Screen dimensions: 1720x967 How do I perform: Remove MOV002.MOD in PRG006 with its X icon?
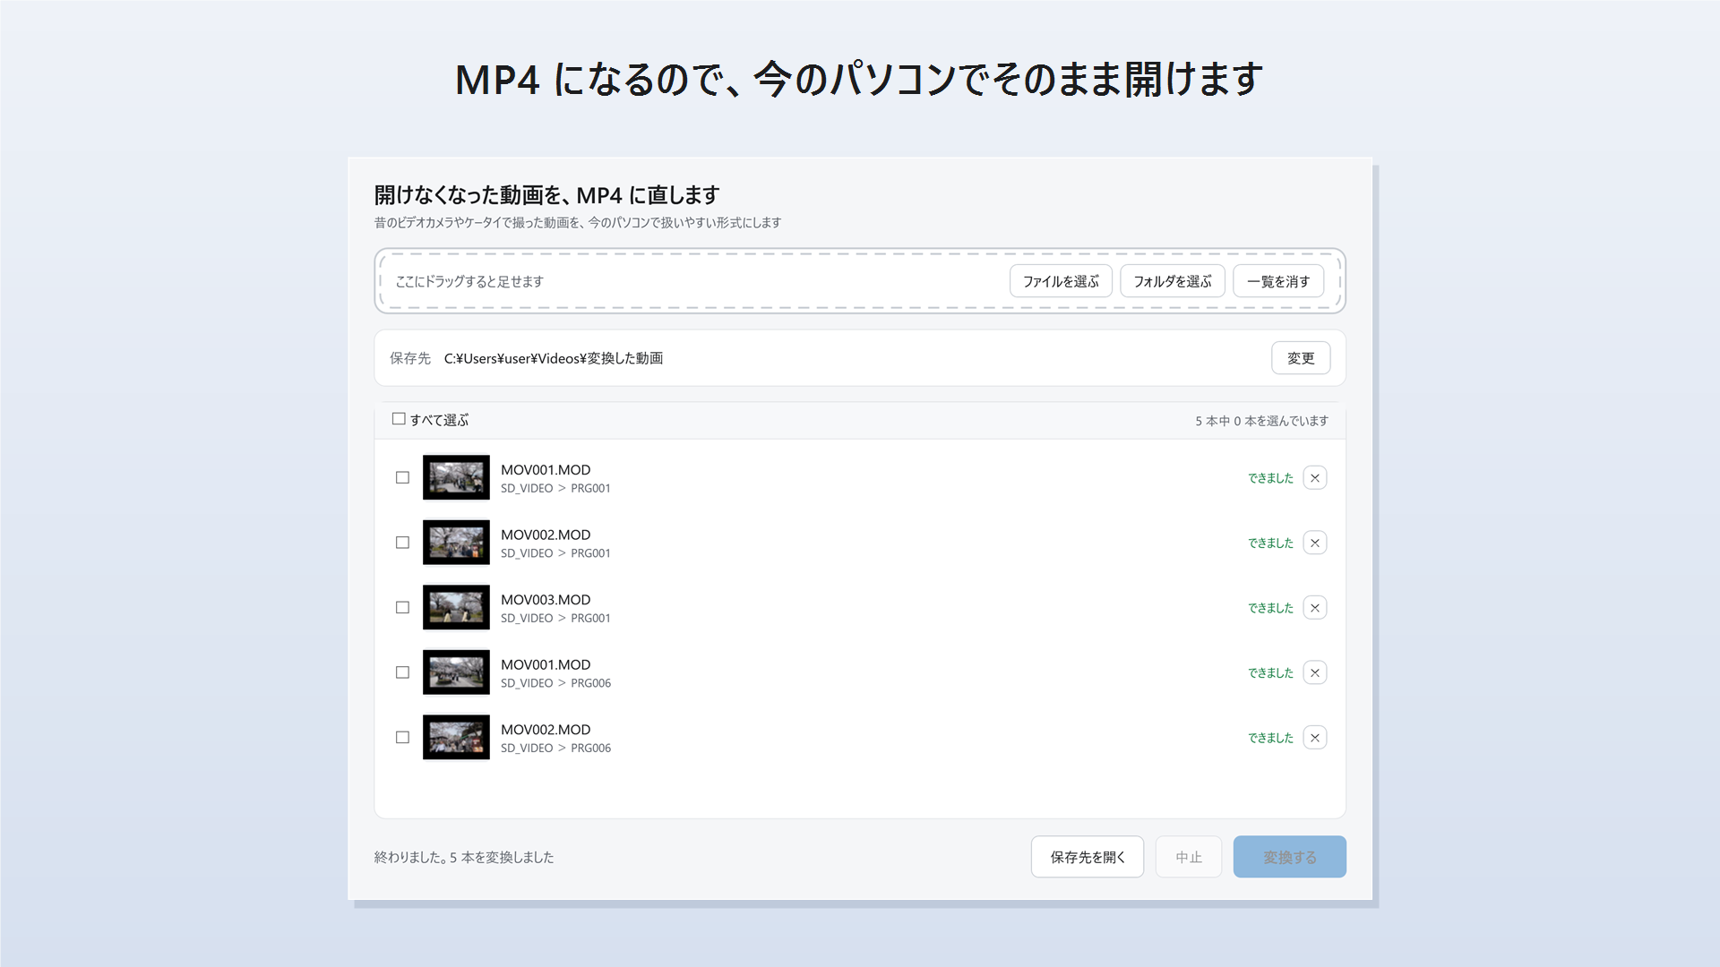coord(1314,738)
